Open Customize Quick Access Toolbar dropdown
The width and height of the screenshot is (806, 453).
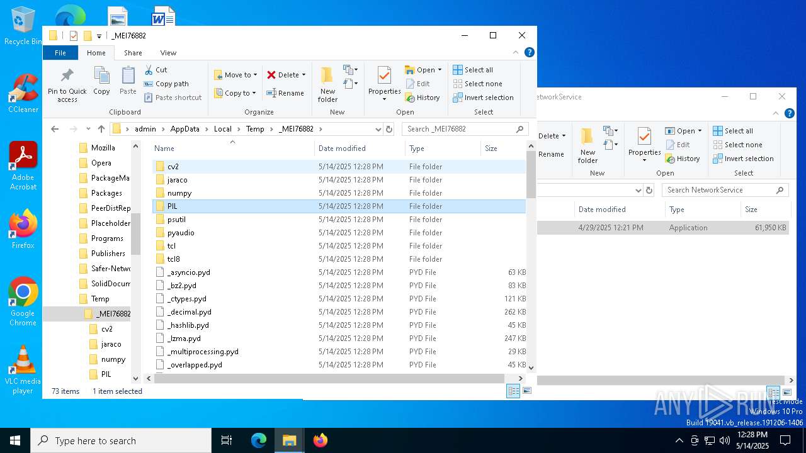99,36
